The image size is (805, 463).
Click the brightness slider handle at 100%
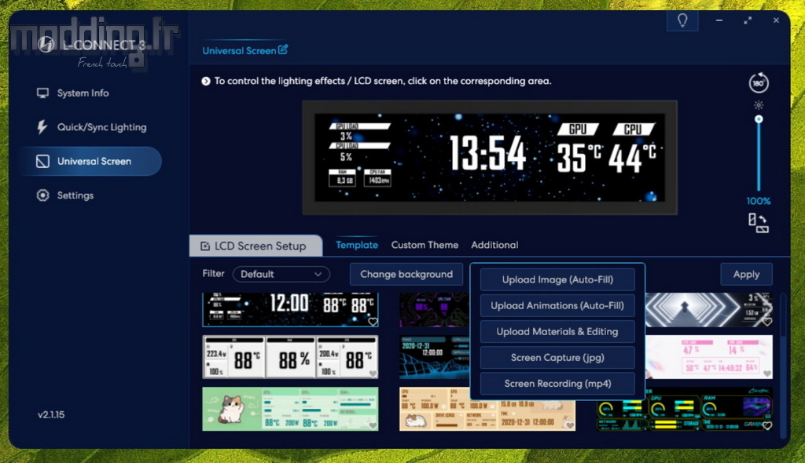(x=759, y=119)
